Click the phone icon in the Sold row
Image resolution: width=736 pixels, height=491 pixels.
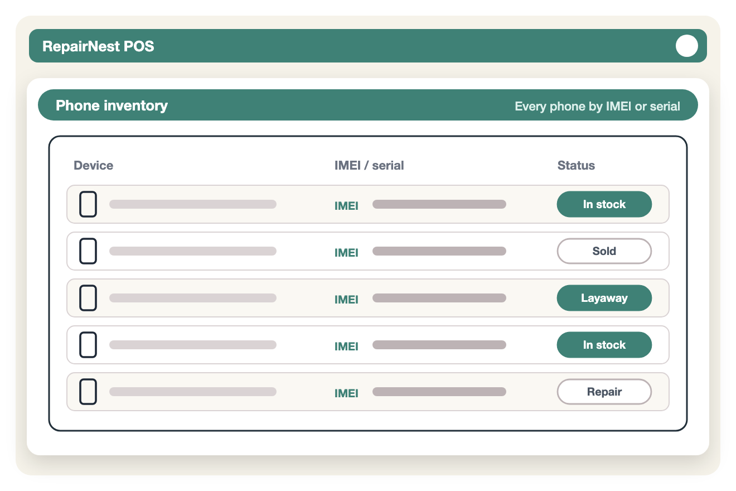[x=88, y=251]
